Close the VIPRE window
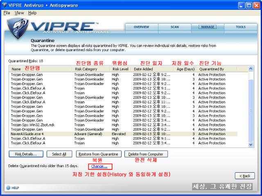The height and width of the screenshot is (196, 262). coord(256,5)
